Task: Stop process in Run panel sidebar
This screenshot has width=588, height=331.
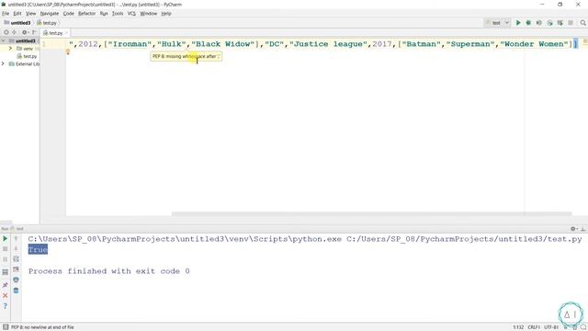Action: [x=6, y=249]
